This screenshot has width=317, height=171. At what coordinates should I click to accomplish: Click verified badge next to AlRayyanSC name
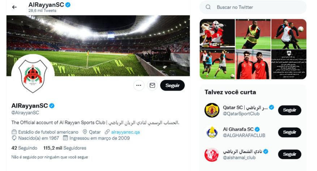tap(52, 106)
